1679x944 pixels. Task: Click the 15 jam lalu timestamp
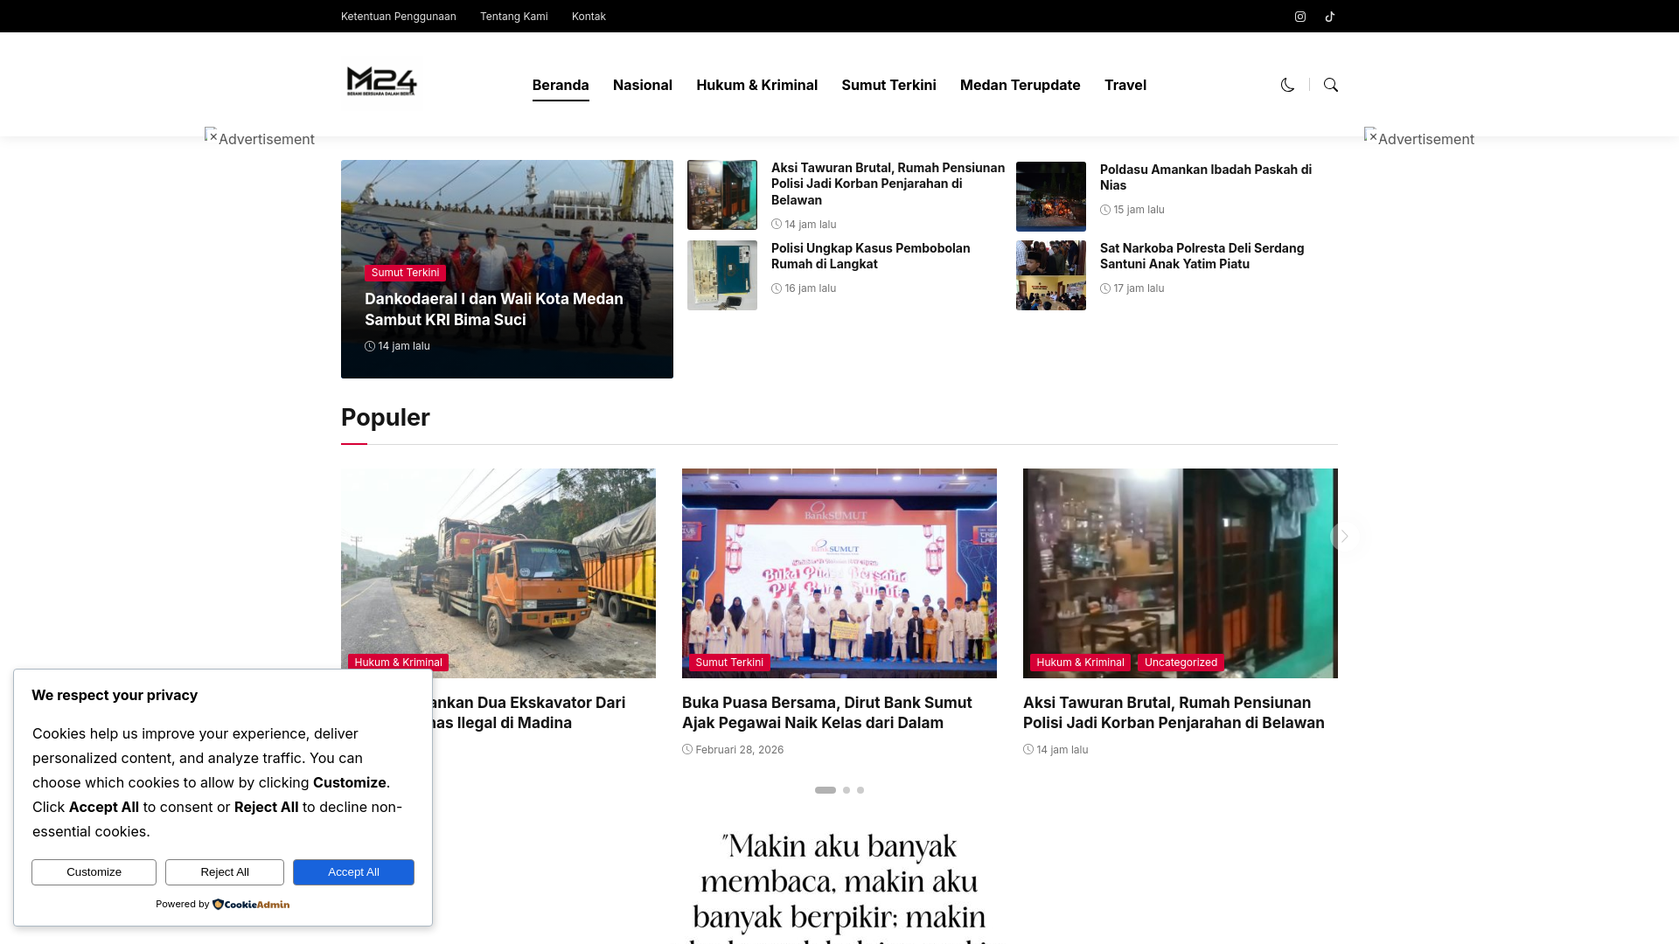(1139, 210)
